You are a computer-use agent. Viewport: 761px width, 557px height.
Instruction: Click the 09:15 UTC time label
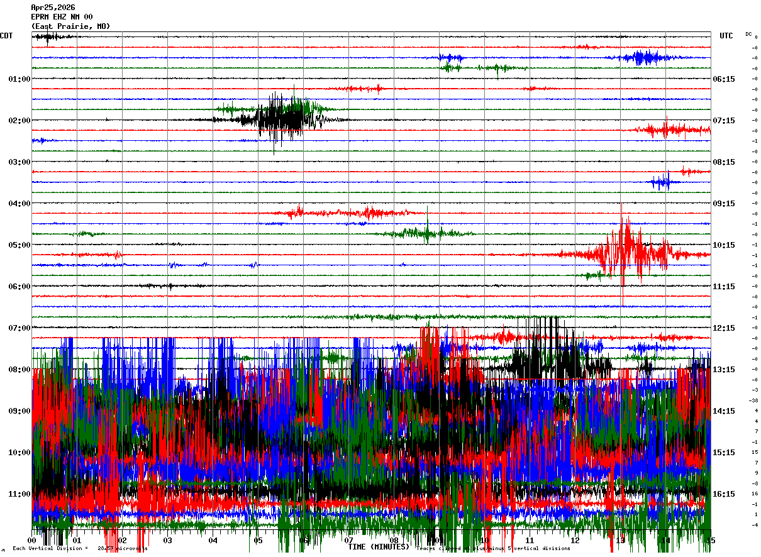pos(724,204)
